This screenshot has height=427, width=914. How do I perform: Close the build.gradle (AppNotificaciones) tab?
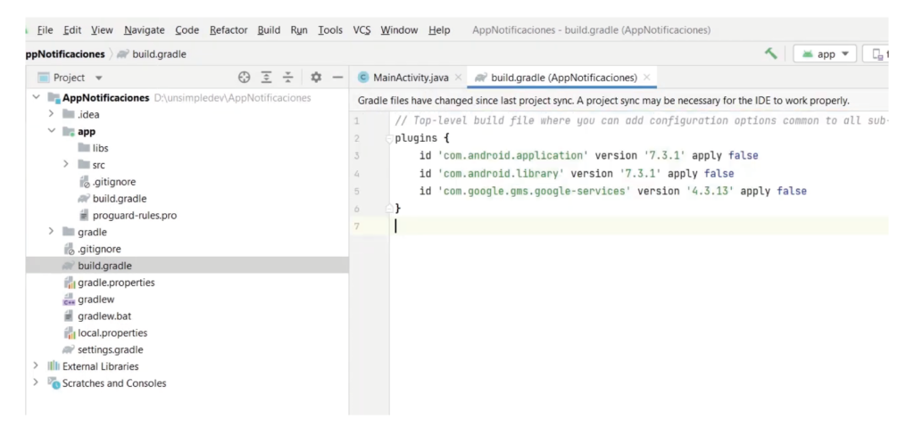[x=648, y=78]
